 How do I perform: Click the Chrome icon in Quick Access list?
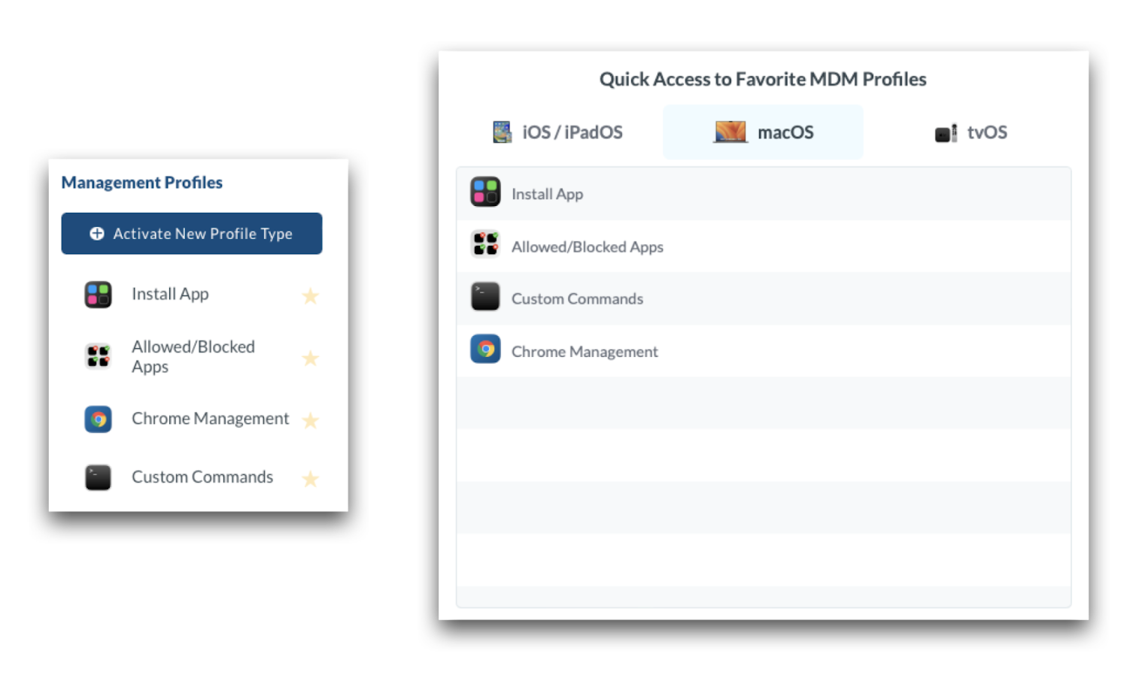coord(485,350)
